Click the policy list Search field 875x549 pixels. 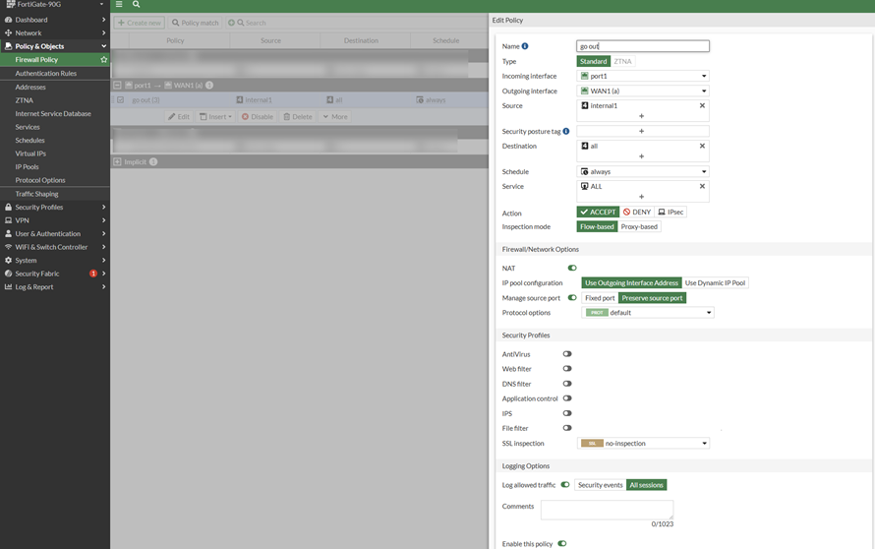256,23
